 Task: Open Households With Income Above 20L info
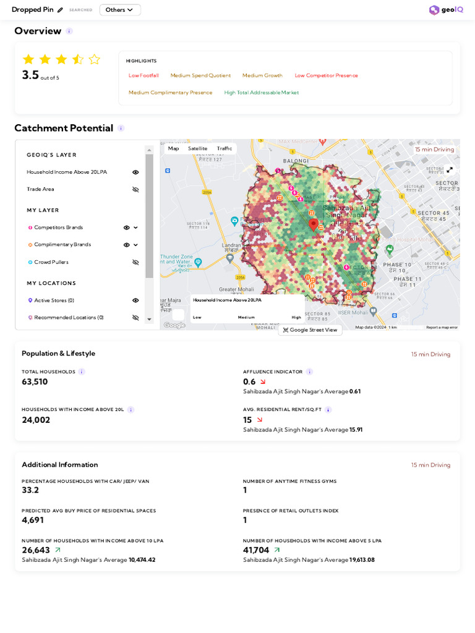[131, 410]
